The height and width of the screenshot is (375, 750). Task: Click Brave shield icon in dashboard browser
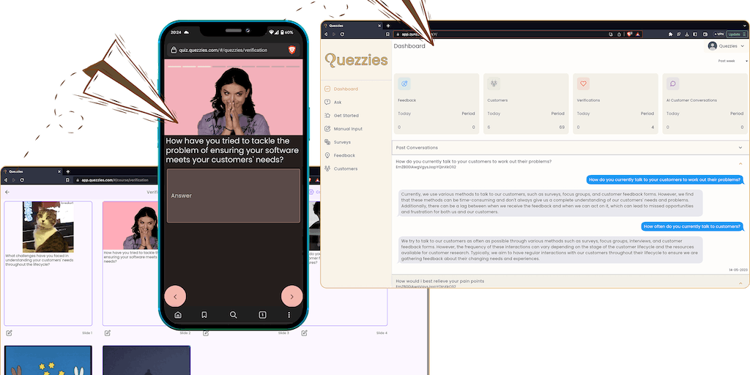click(630, 34)
